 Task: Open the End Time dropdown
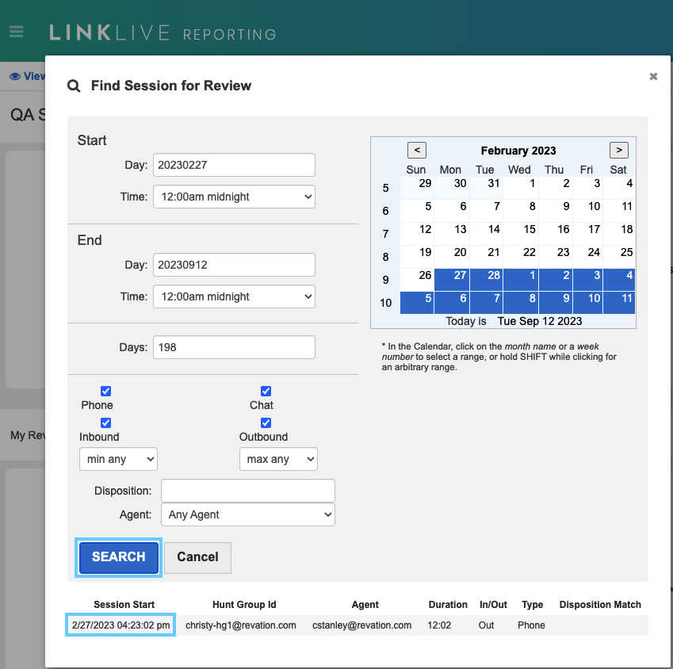click(x=234, y=296)
